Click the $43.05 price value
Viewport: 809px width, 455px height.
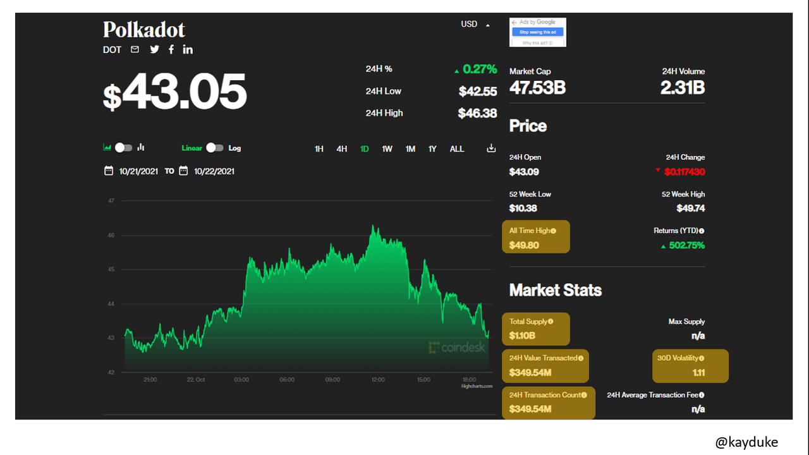175,92
